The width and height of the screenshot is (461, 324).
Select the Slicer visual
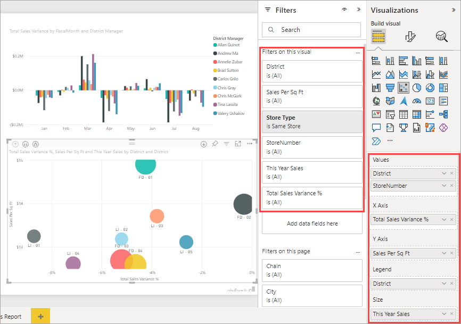click(390, 114)
